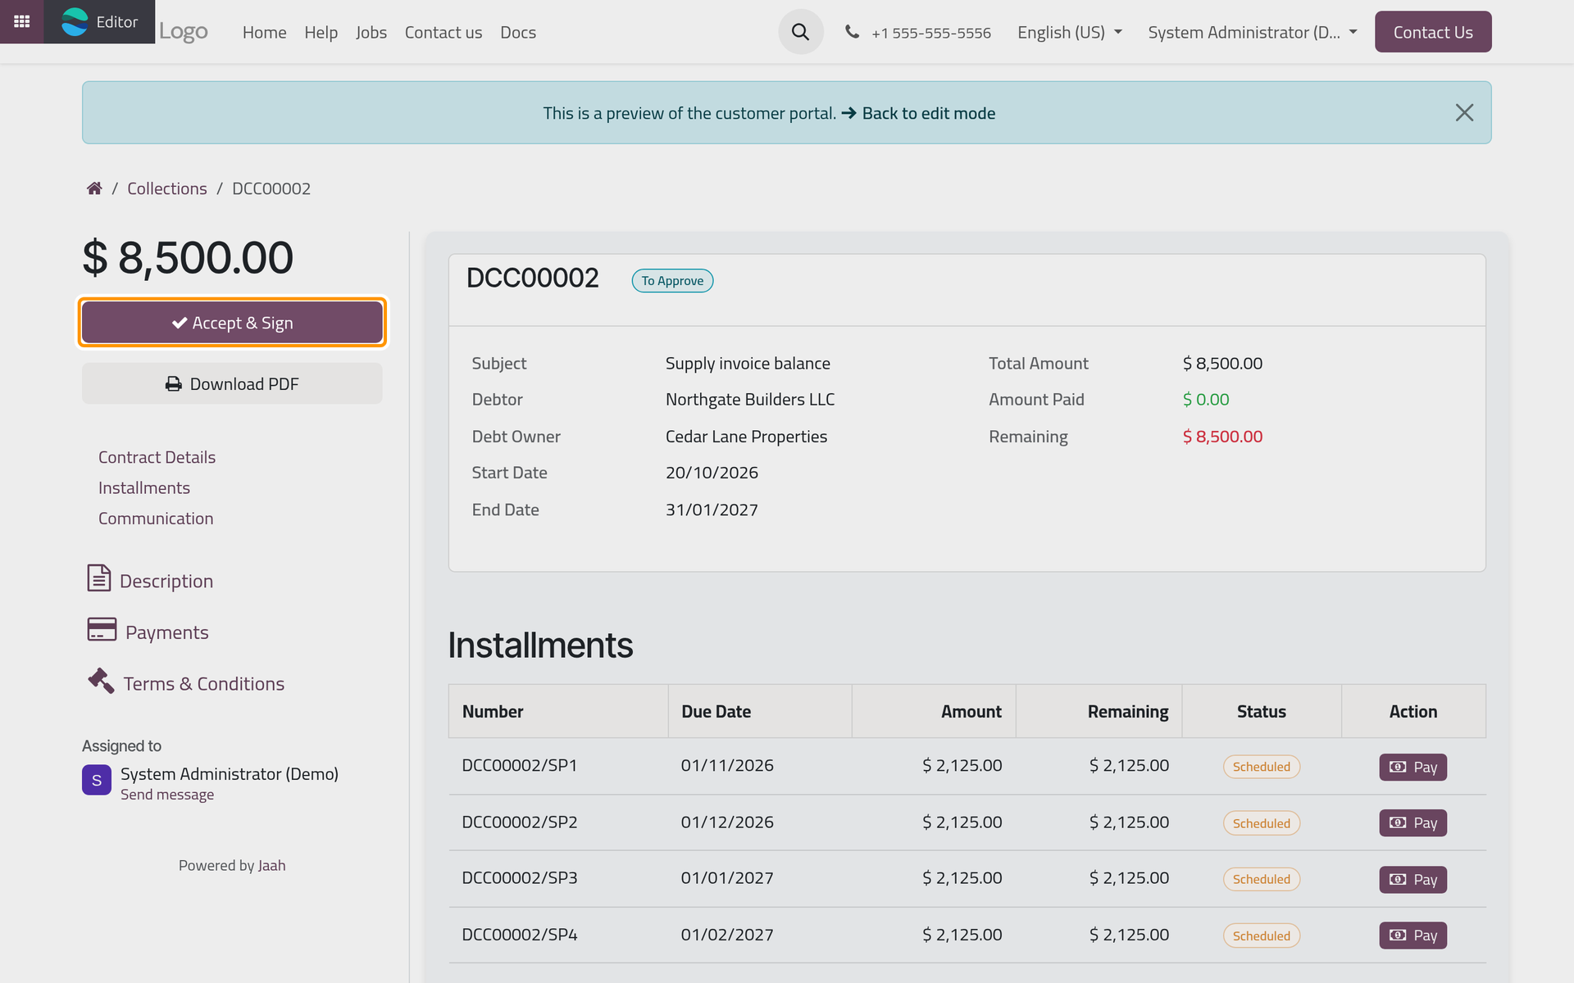Pay installment DCC00002/SP4
Image resolution: width=1574 pixels, height=983 pixels.
pyautogui.click(x=1413, y=935)
